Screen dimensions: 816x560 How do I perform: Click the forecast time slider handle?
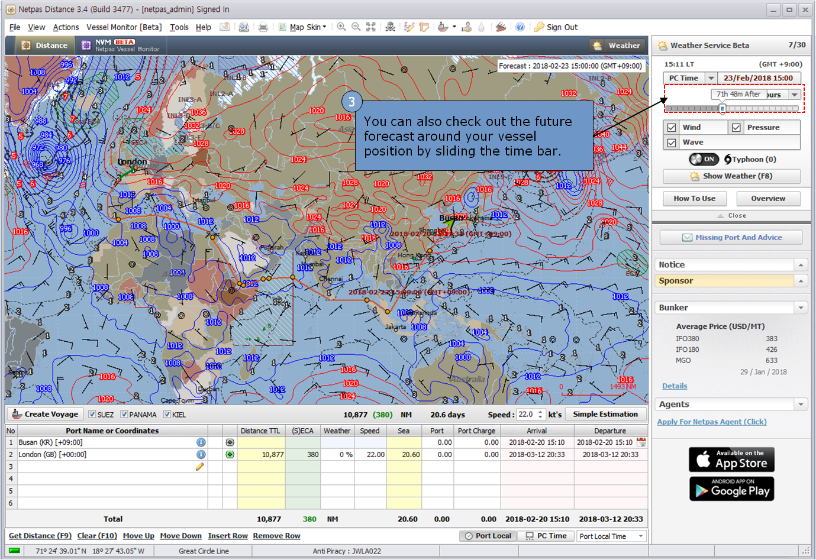point(723,109)
